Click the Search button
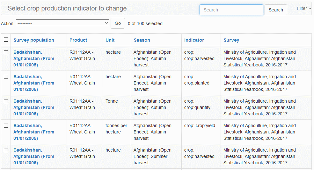This screenshot has height=170, width=314. [x=276, y=10]
